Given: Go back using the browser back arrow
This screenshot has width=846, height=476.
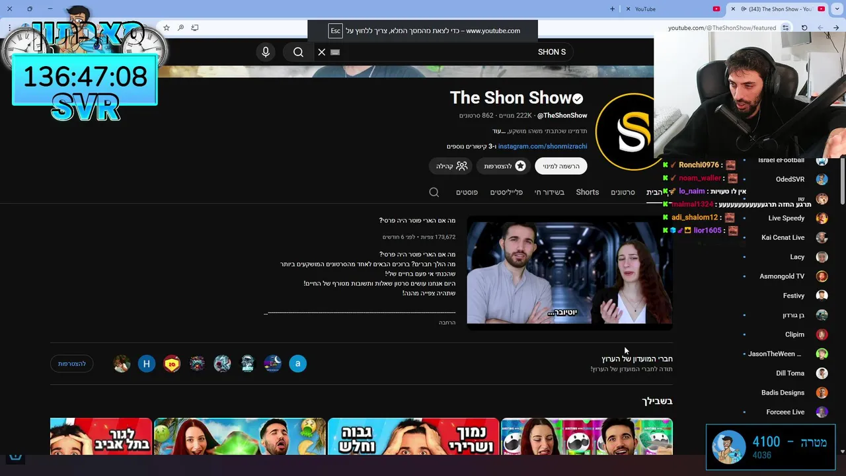Looking at the screenshot, I should pos(836,28).
